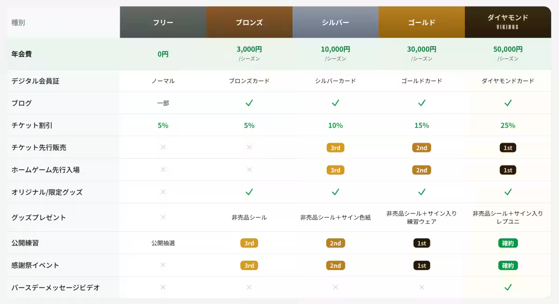559x304 pixels.
Task: Click the ブロンズ brown header color block
Action: coord(249,22)
